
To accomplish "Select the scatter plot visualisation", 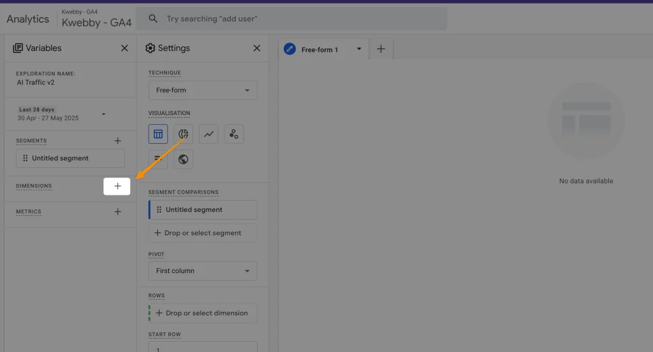I will tap(233, 134).
